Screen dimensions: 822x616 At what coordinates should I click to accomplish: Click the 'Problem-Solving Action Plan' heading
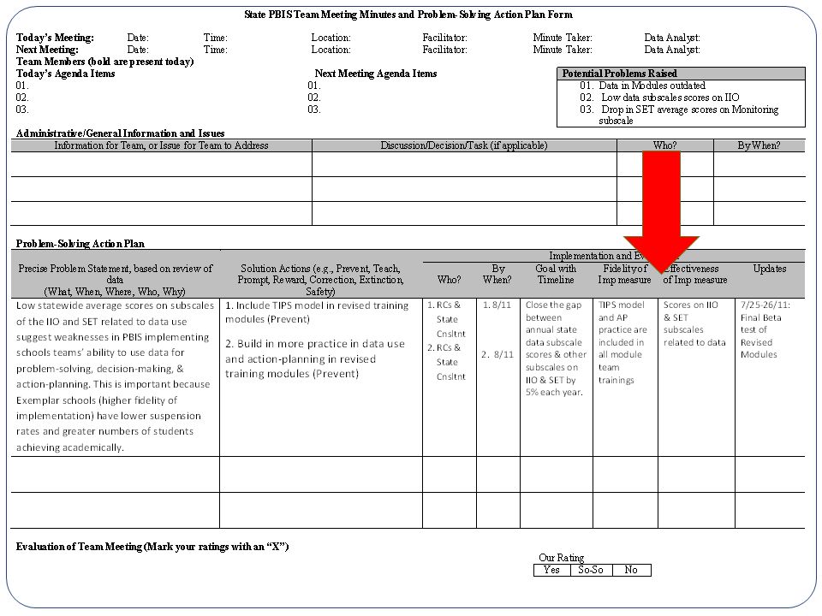coord(80,244)
